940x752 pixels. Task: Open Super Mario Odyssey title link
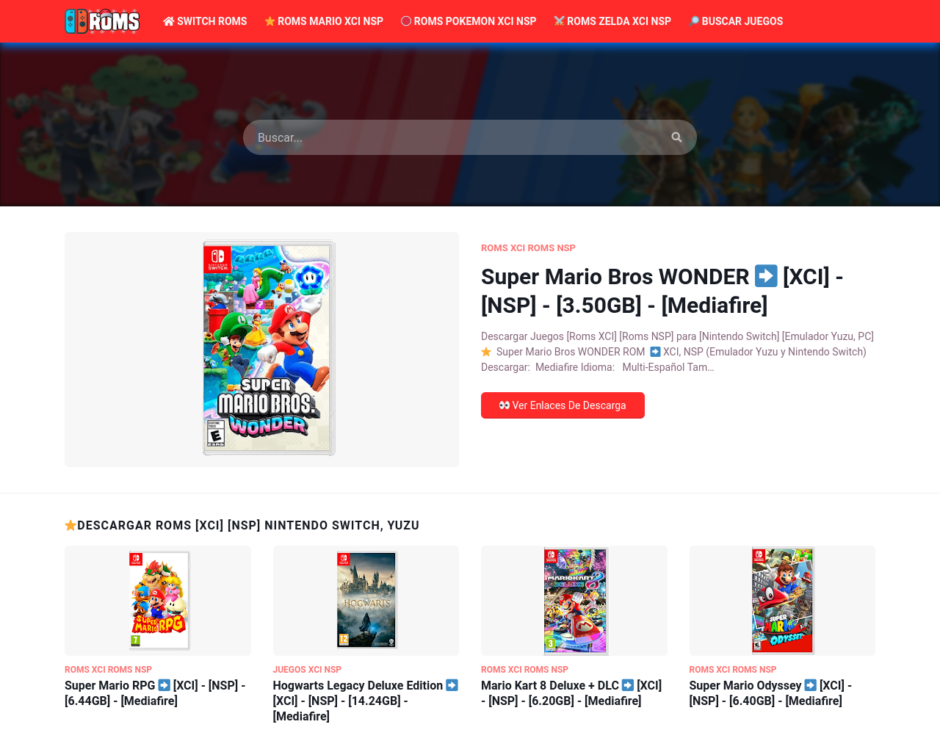click(x=770, y=693)
